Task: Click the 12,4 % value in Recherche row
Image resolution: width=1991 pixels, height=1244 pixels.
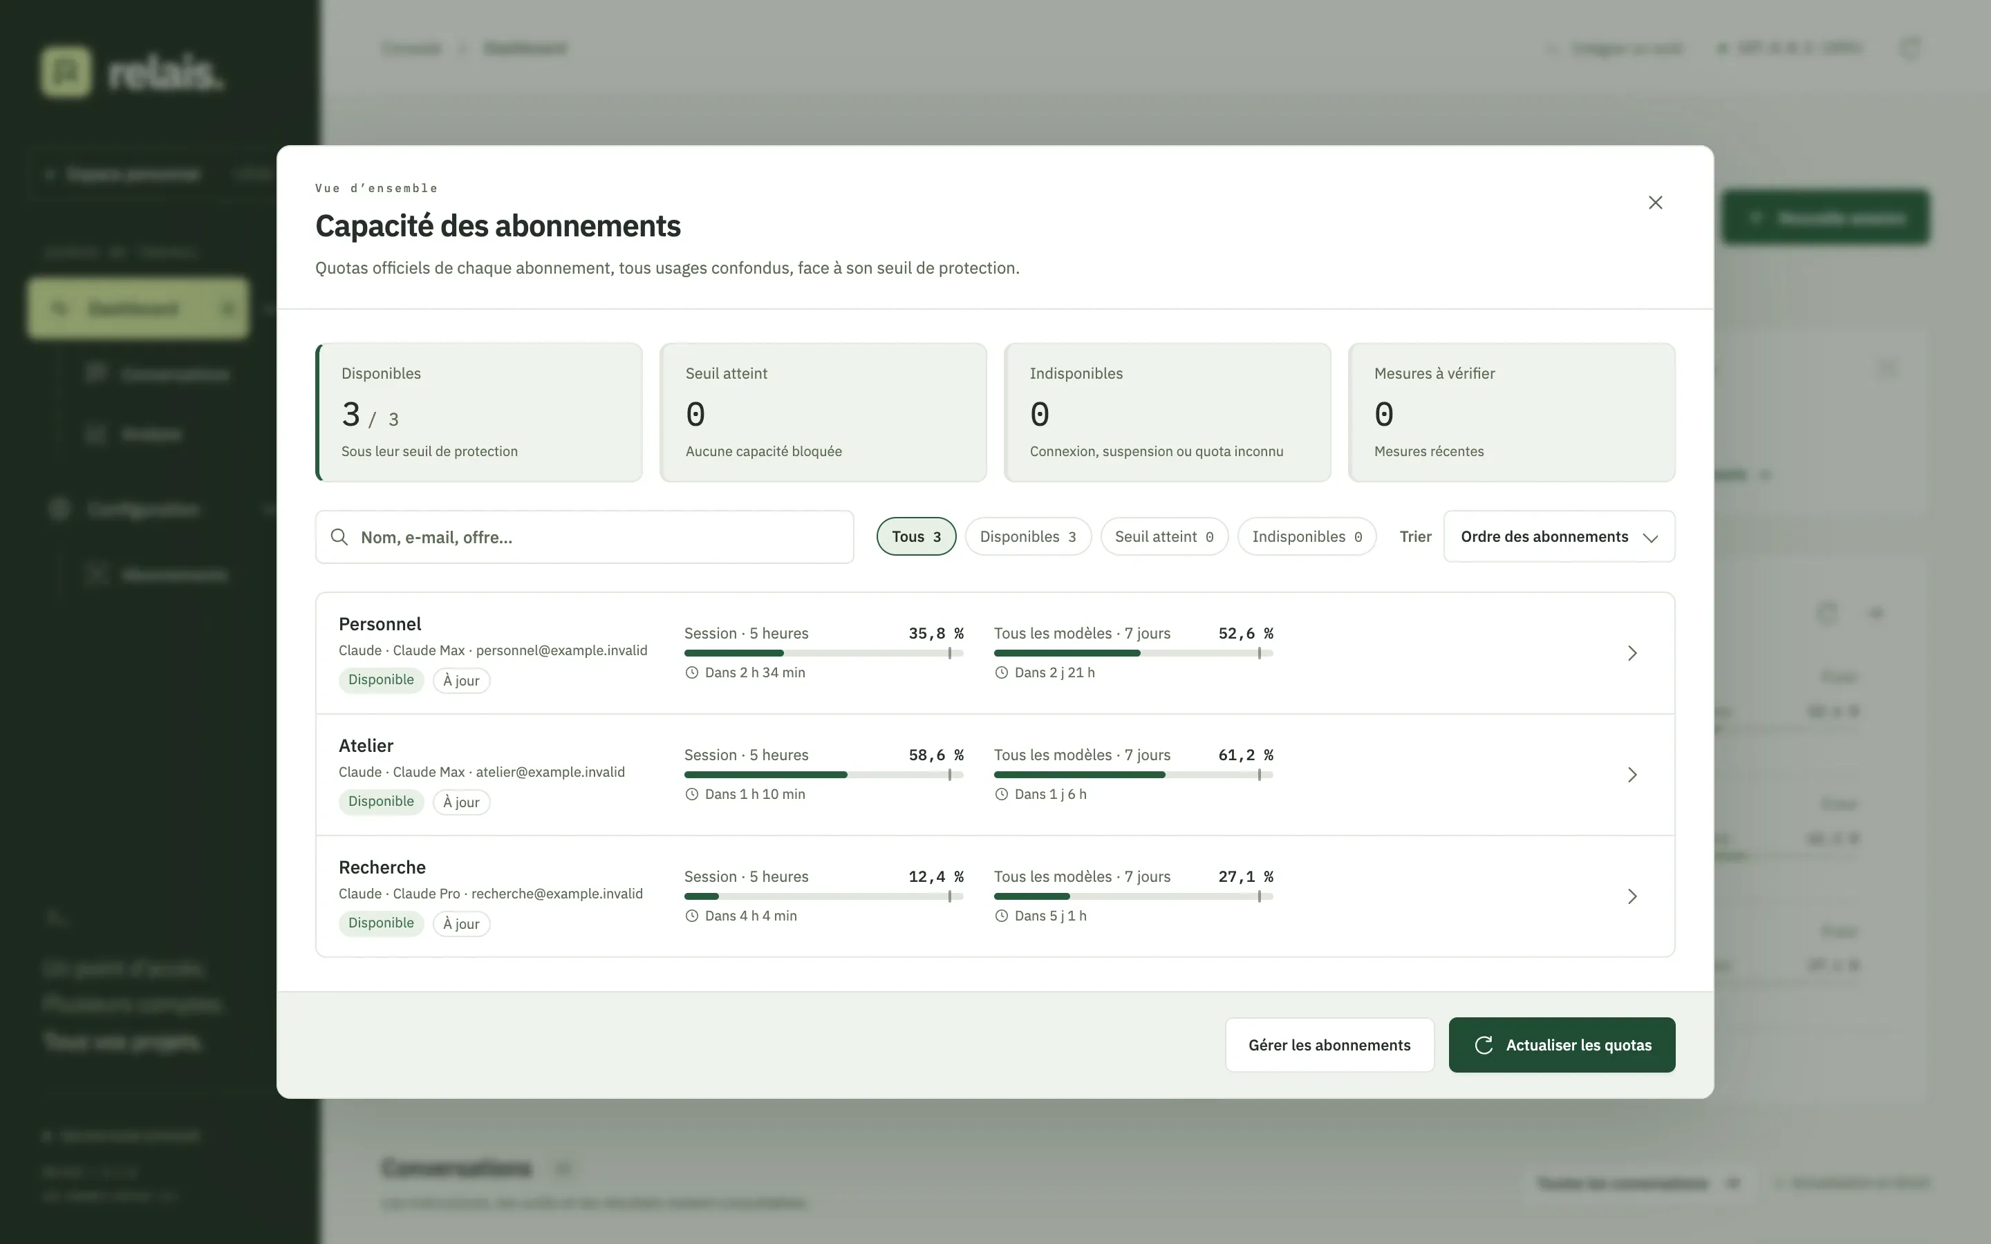Action: coord(936,877)
